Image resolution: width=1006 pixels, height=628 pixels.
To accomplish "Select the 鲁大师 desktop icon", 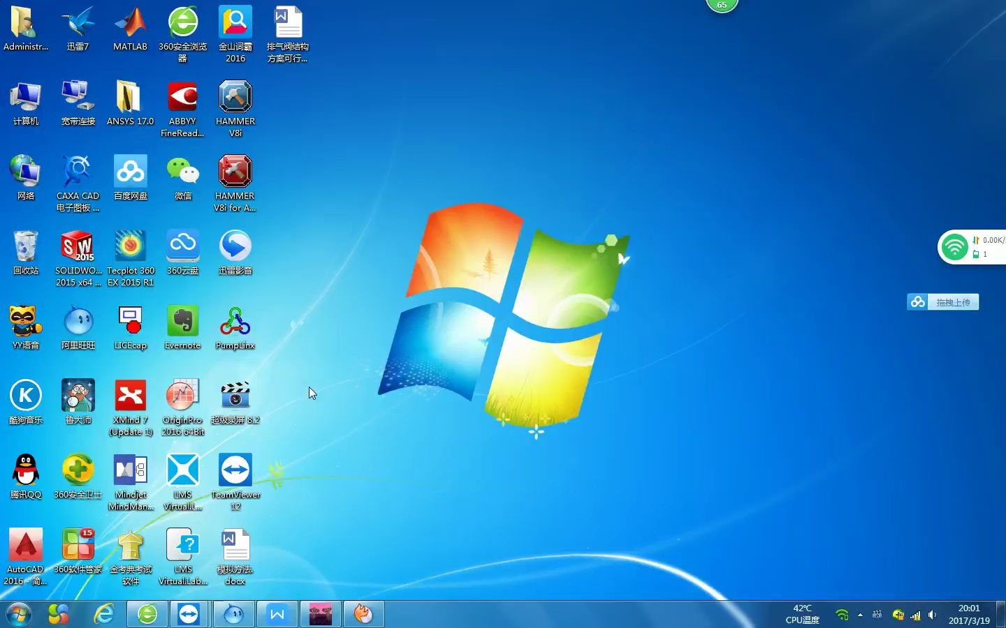I will (x=78, y=402).
